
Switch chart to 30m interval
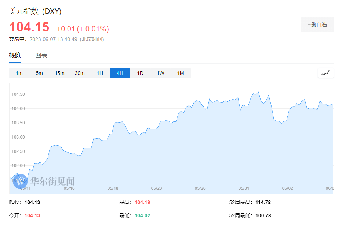80,73
